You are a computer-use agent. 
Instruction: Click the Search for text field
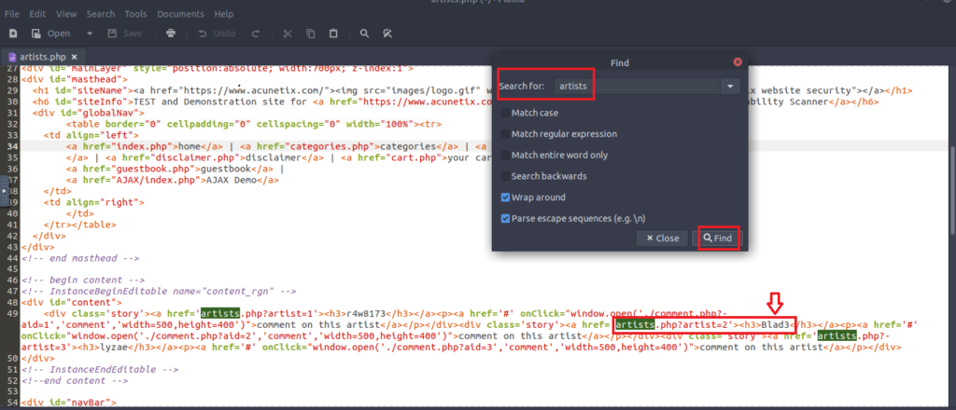(x=636, y=87)
